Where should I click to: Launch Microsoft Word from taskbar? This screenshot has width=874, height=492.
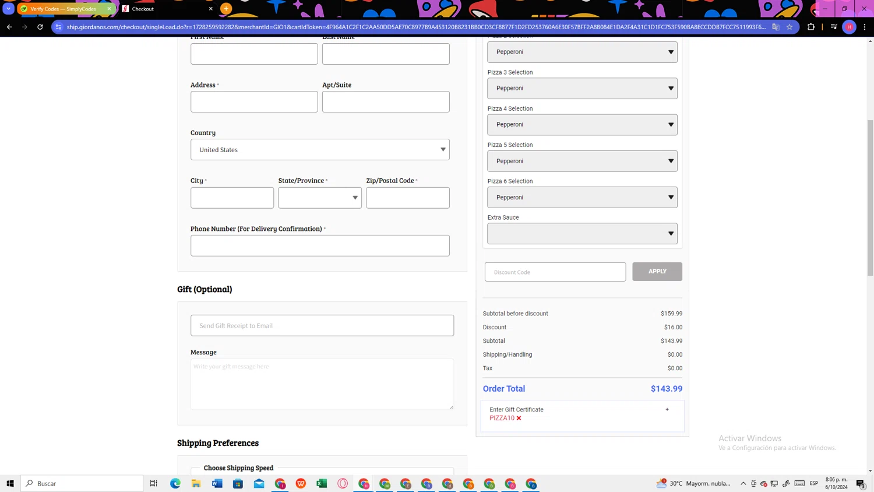pyautogui.click(x=217, y=483)
